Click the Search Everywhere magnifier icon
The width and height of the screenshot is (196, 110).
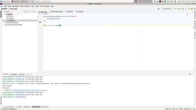[189, 9]
